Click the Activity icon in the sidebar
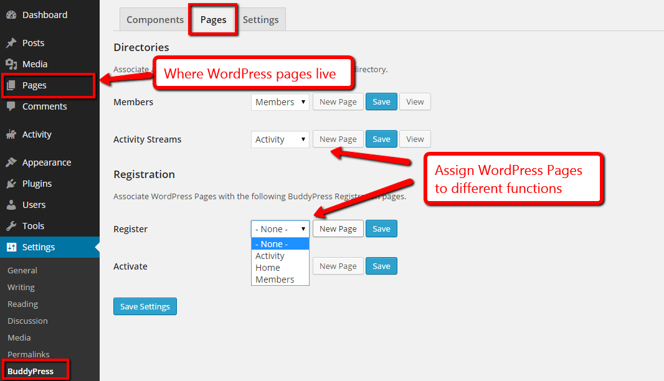 point(11,134)
